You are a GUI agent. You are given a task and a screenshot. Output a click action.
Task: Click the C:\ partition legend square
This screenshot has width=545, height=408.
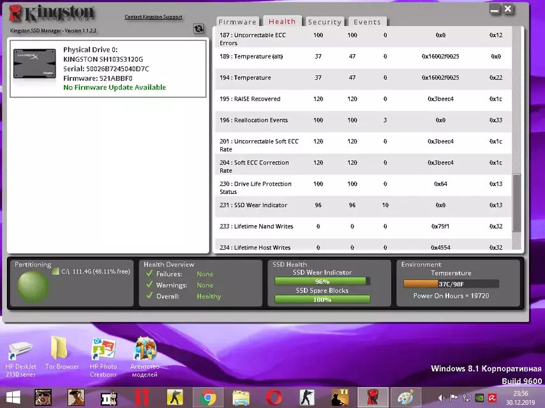(x=56, y=271)
